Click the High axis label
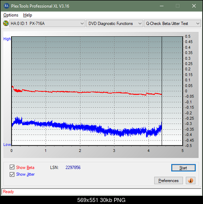This screenshot has height=204, width=203. coord(7,39)
